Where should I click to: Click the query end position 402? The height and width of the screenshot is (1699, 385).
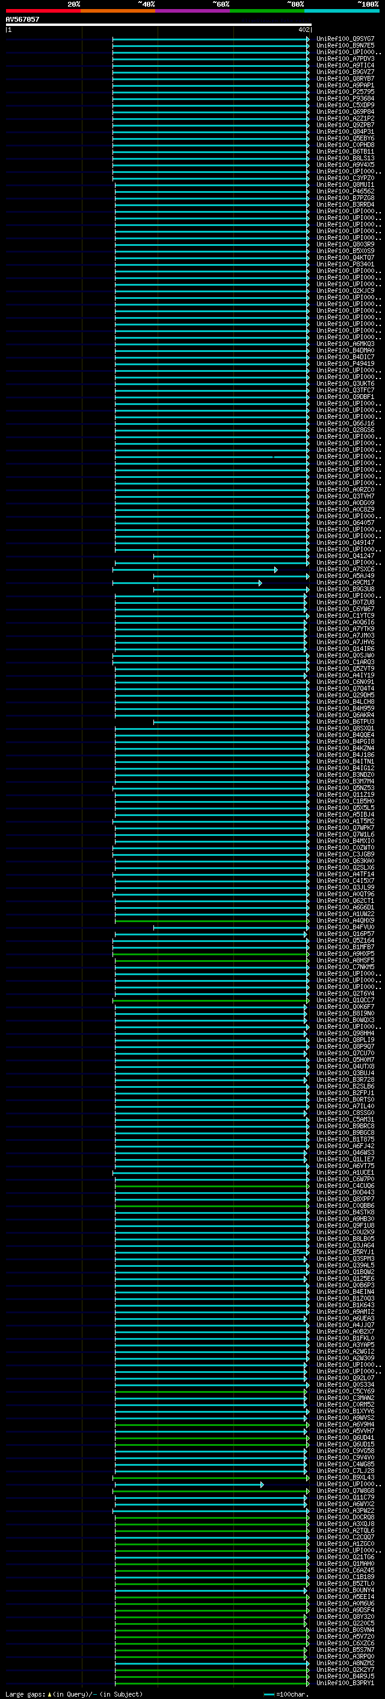click(x=303, y=30)
